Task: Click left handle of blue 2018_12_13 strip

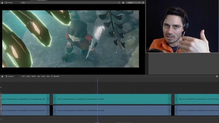Action: (176, 110)
